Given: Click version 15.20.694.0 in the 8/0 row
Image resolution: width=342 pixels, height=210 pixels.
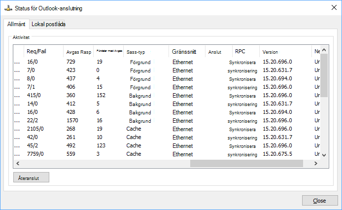Looking at the screenshot, I should click(x=277, y=78).
